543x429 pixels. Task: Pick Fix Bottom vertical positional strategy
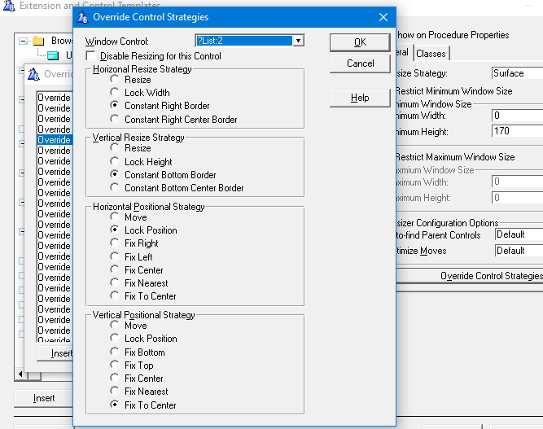[115, 352]
